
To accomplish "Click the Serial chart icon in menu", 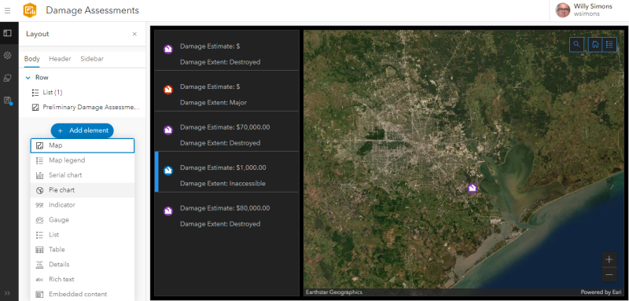I will (39, 175).
